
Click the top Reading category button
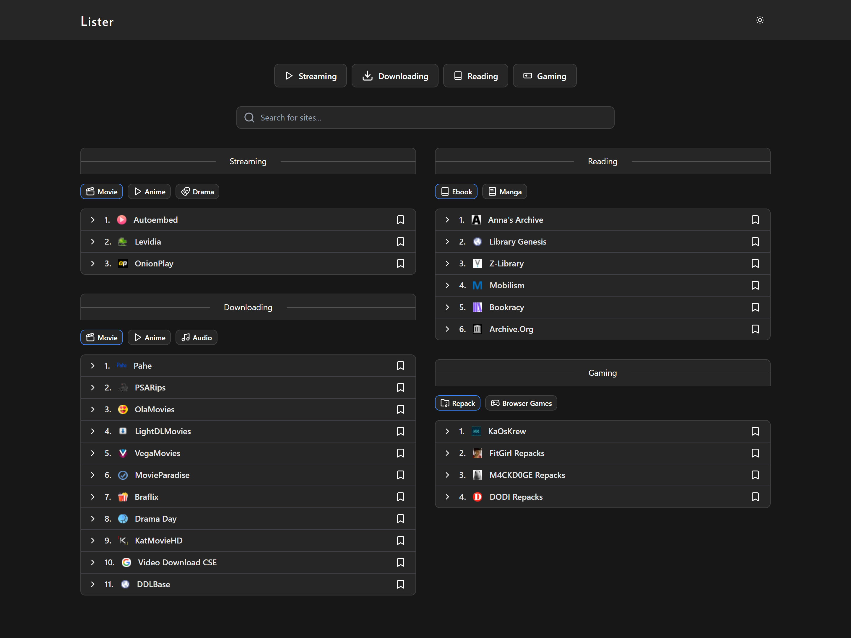[x=475, y=76]
